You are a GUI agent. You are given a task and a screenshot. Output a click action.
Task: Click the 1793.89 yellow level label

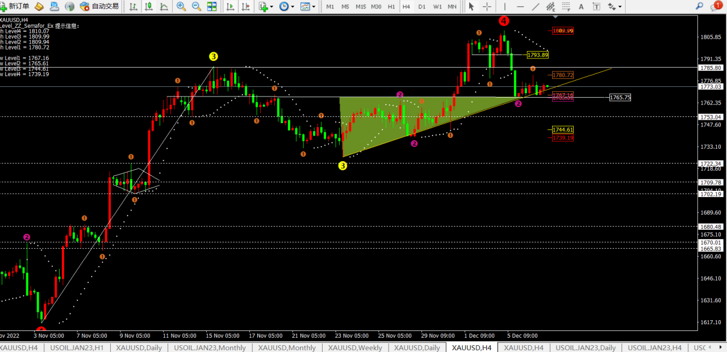click(x=537, y=55)
